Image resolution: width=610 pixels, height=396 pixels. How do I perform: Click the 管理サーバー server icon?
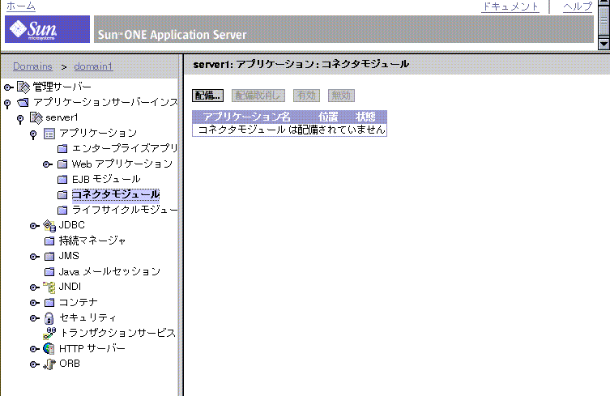[x=23, y=87]
